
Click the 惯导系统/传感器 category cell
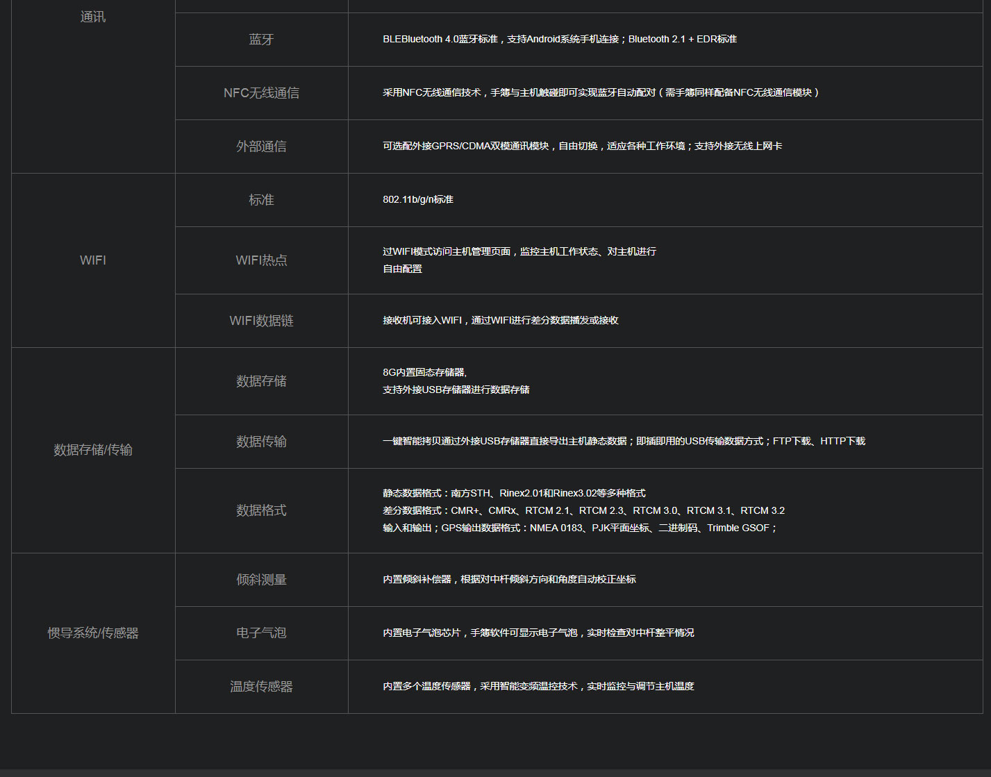(x=93, y=633)
